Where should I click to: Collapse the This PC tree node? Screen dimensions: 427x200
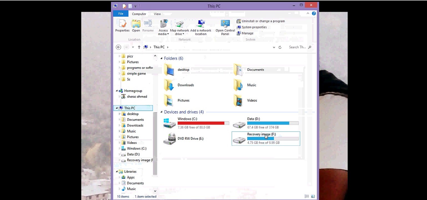117,108
